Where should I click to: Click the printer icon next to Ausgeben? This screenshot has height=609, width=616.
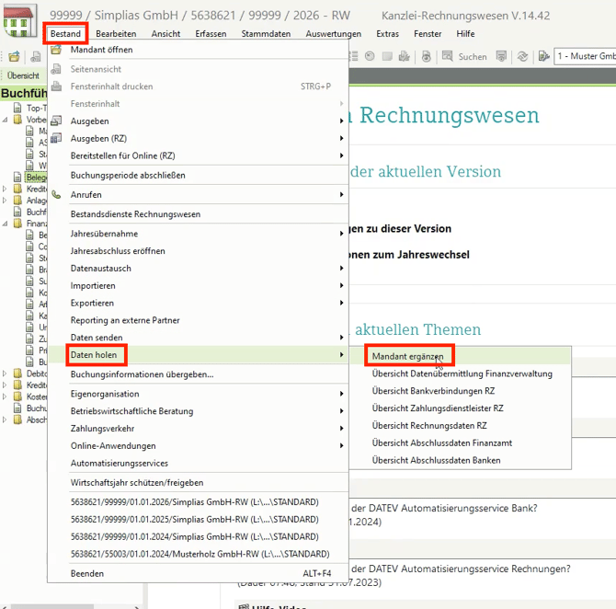click(x=57, y=121)
